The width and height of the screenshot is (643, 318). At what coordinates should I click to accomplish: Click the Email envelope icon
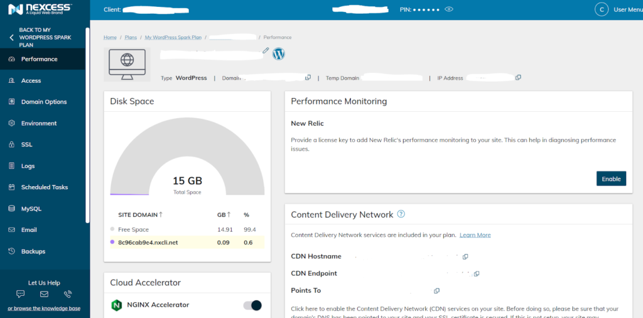[11, 230]
